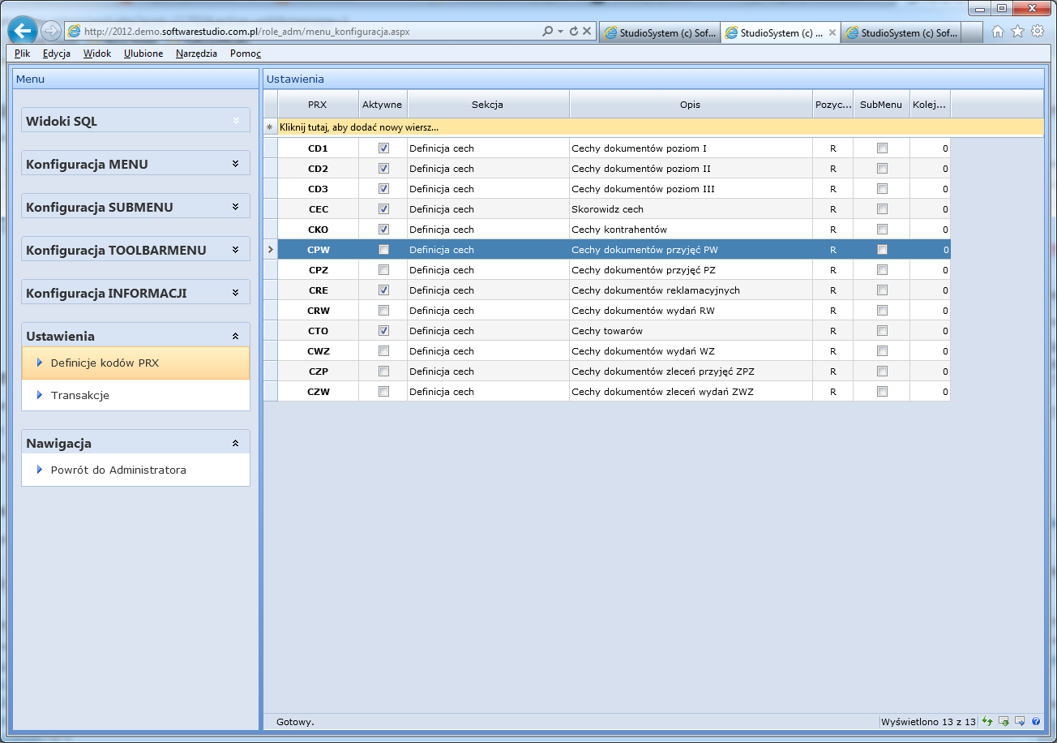Open the Narzędzia menu
This screenshot has width=1057, height=743.
pos(196,54)
